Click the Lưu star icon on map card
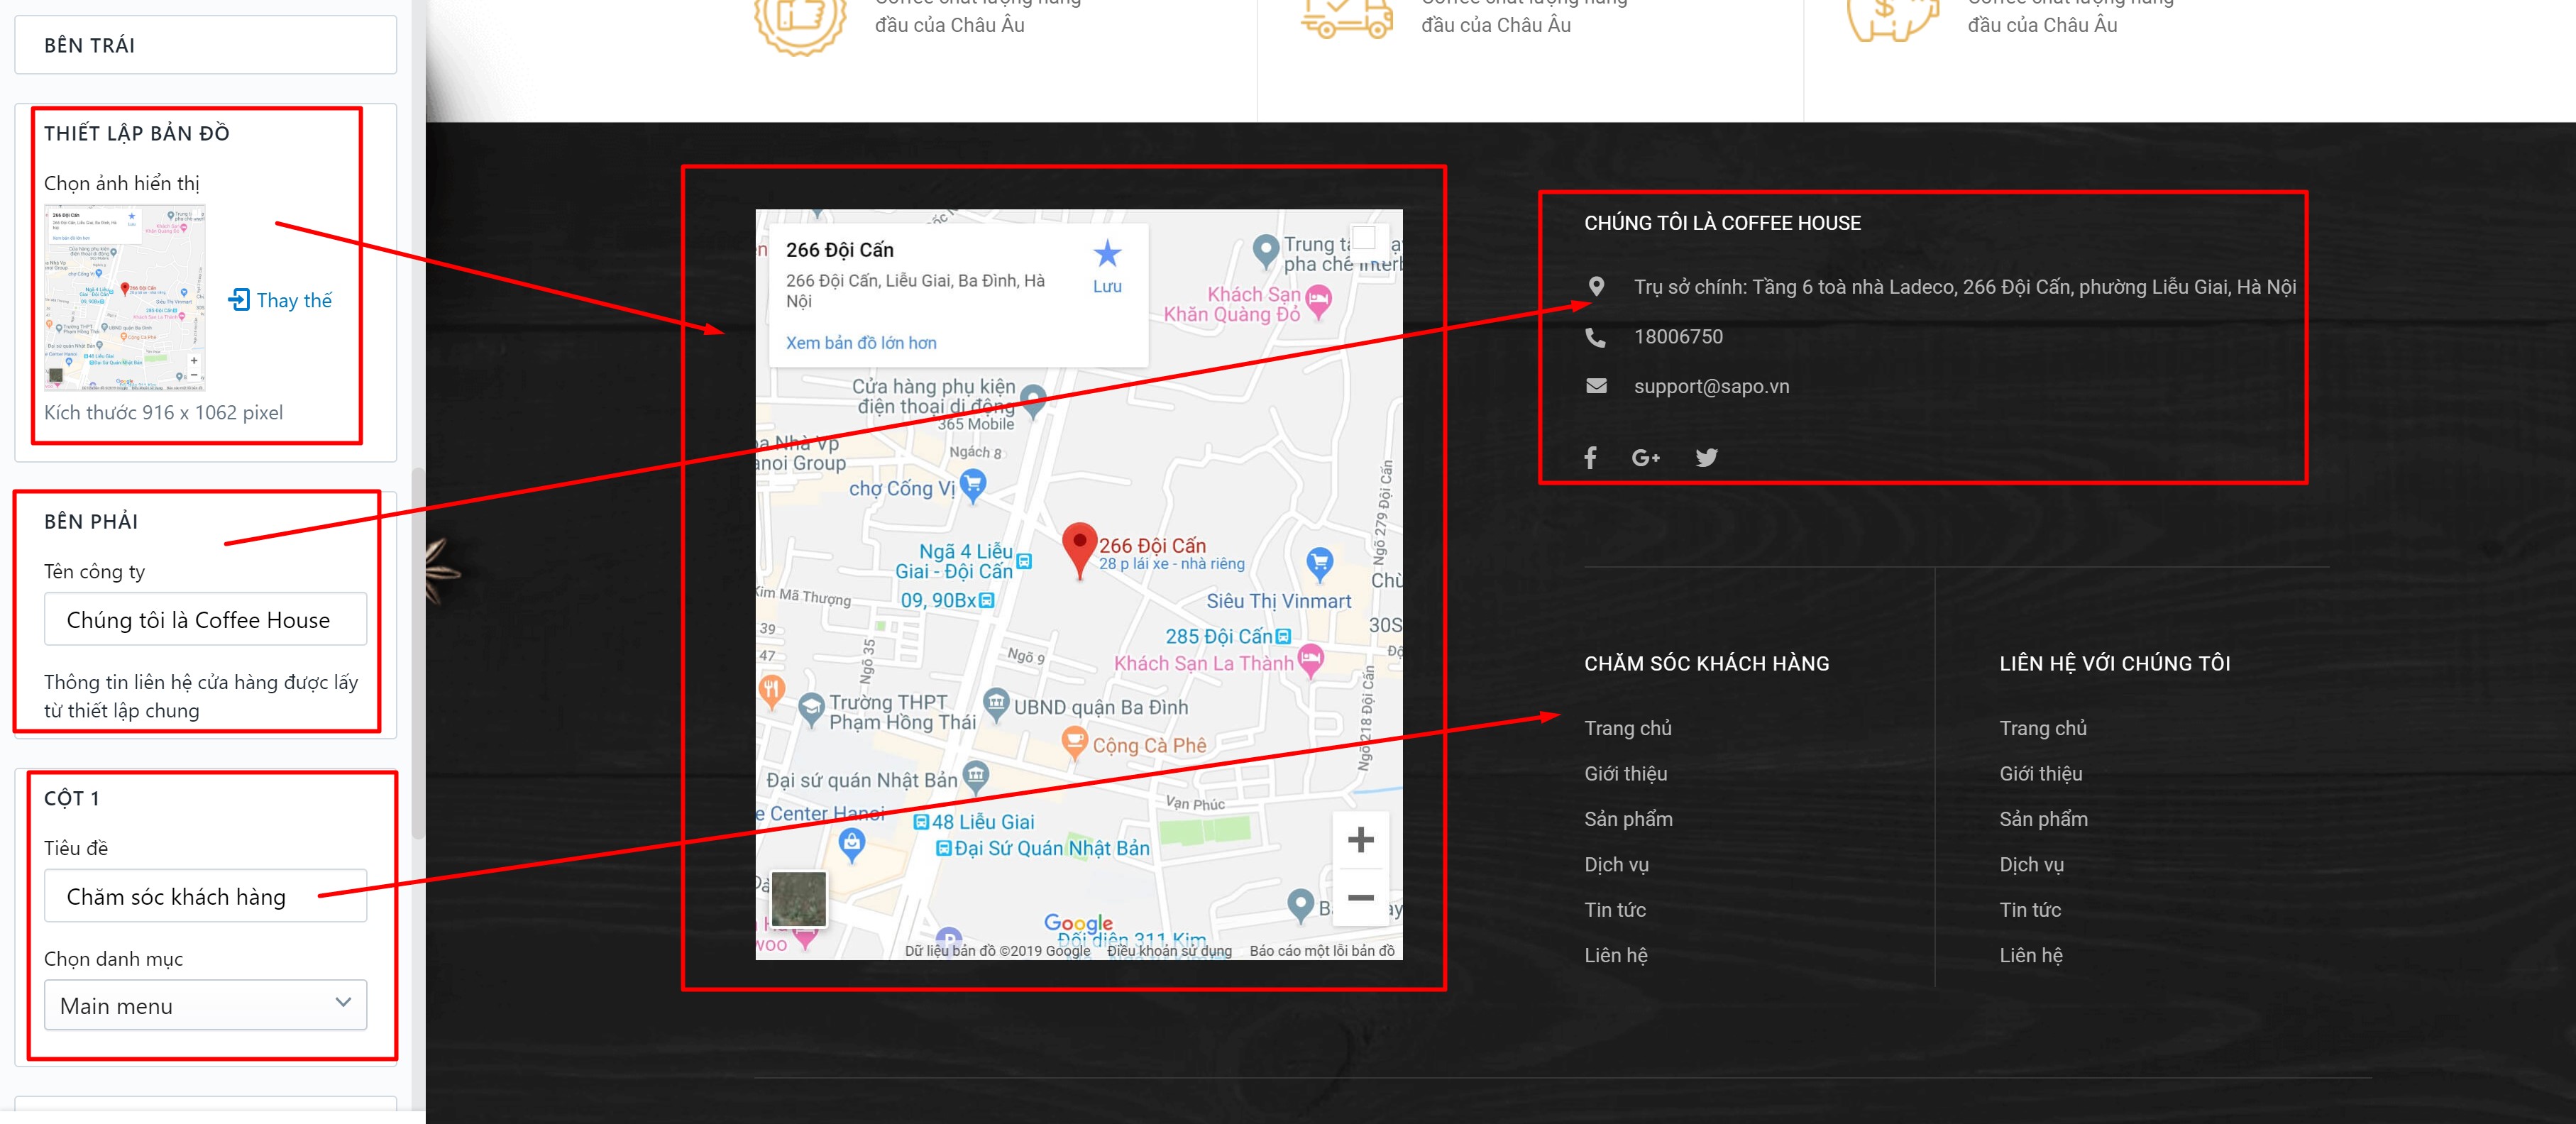2576x1124 pixels. (x=1107, y=254)
